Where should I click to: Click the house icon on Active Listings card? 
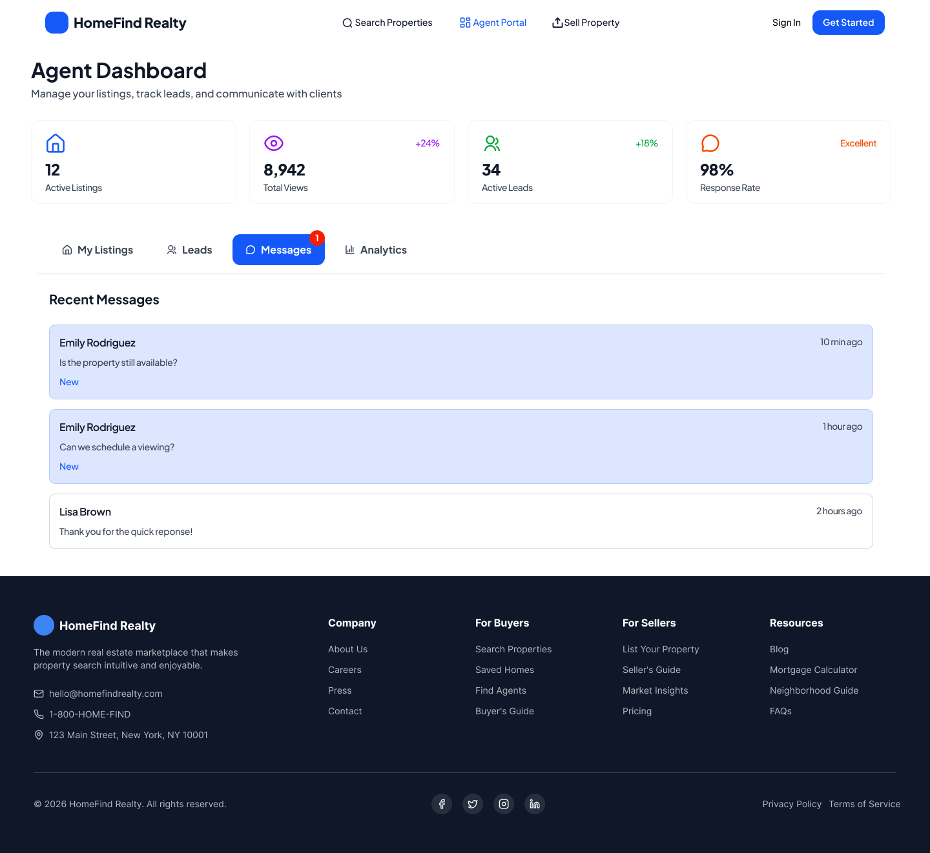tap(56, 143)
